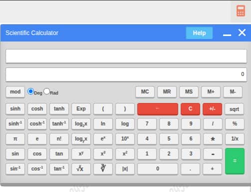Minimize the Scientific Calculator window
The height and width of the screenshot is (192, 251).
(227, 34)
